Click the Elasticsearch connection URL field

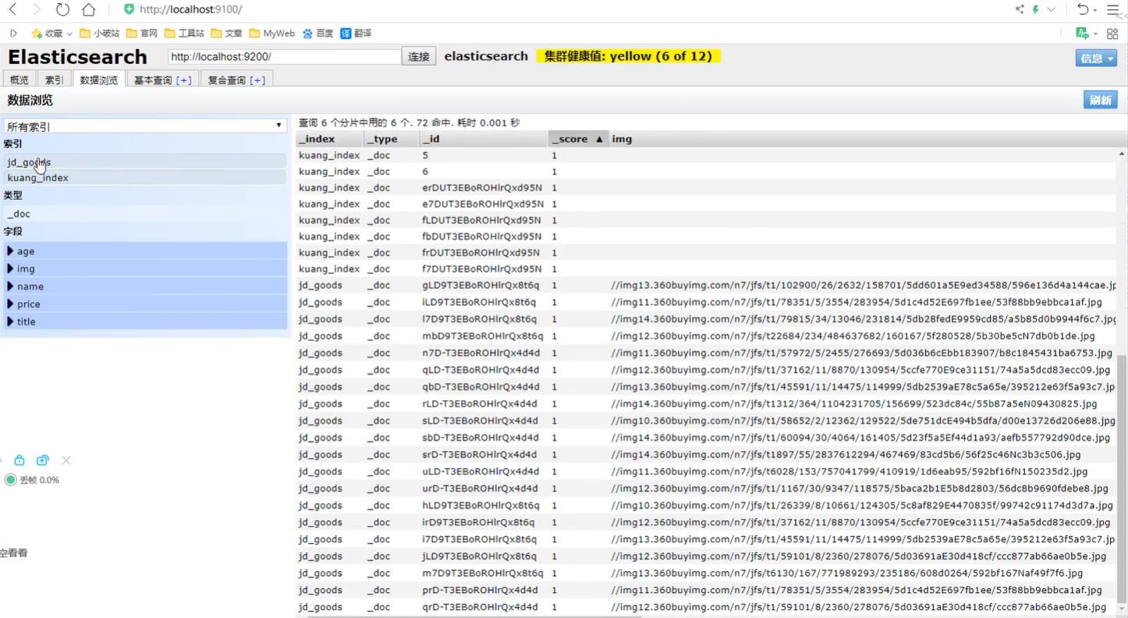pos(284,57)
